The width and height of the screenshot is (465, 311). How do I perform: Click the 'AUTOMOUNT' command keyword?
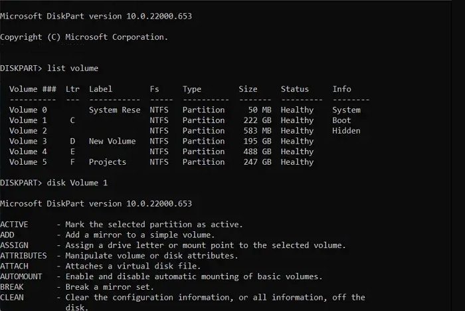tap(21, 276)
